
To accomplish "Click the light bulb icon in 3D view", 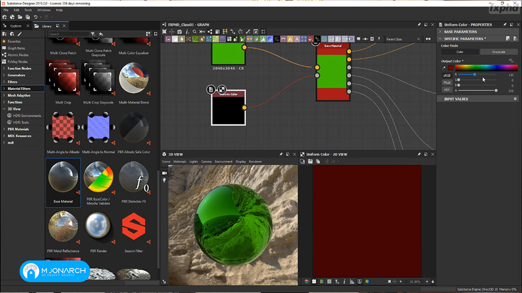I will click(164, 180).
